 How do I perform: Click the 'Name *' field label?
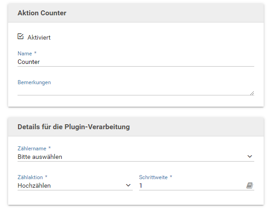coord(27,53)
